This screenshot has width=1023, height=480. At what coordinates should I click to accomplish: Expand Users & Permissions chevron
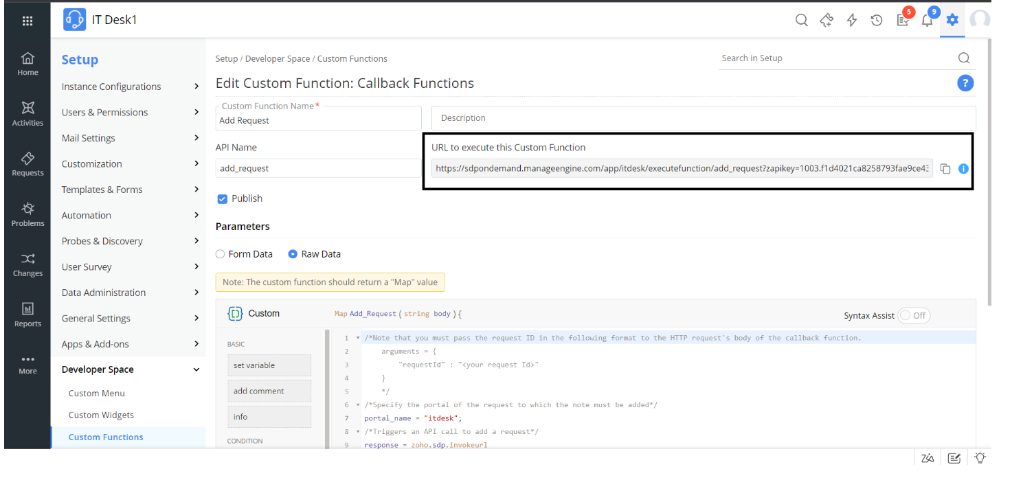[x=196, y=112]
